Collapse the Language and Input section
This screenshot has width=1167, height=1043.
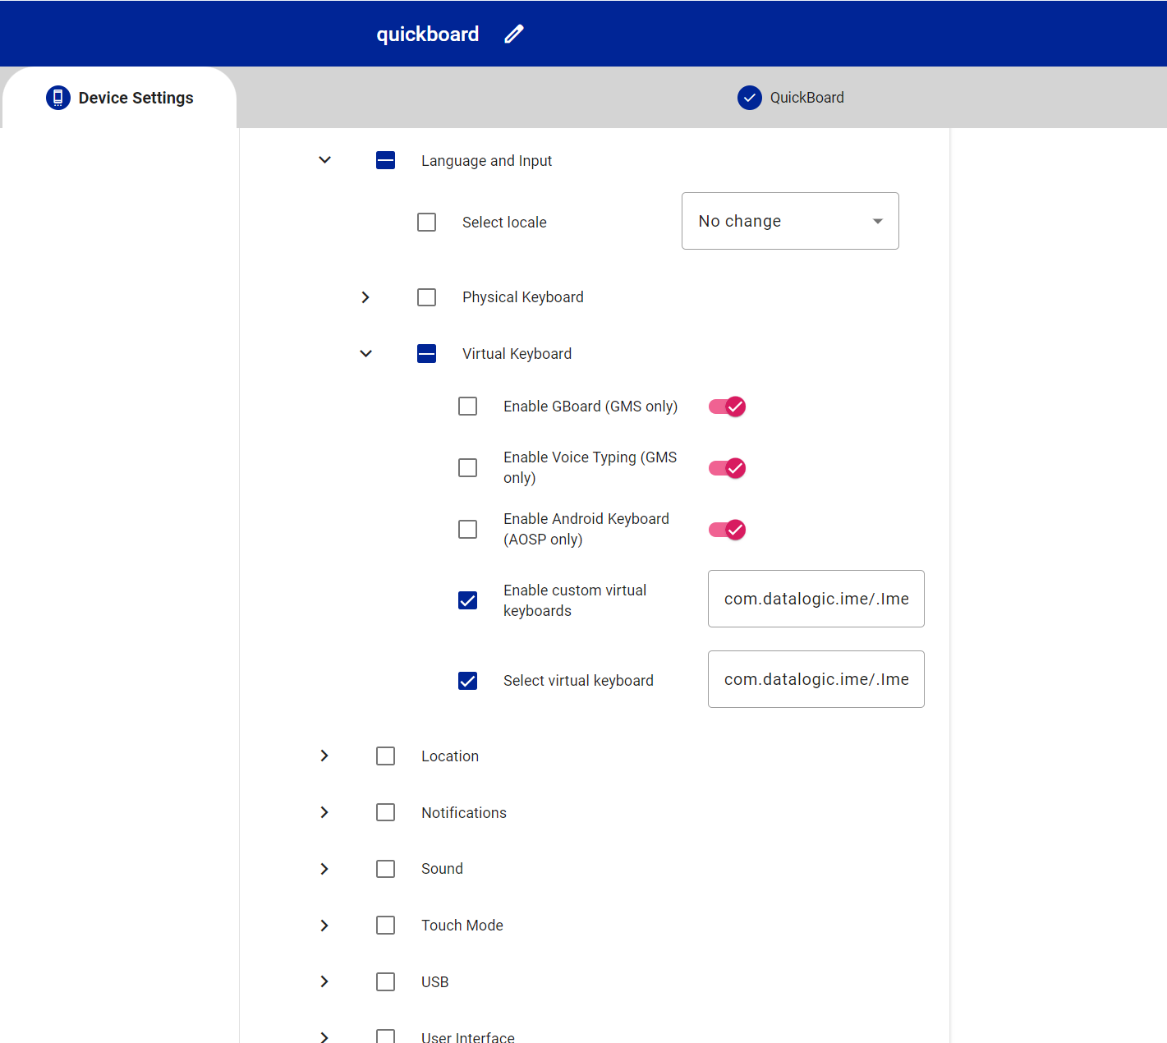point(325,160)
